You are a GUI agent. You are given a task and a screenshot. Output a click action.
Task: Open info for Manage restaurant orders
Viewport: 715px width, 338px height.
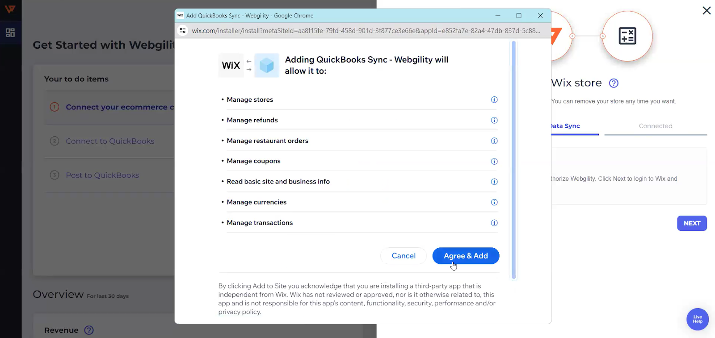click(x=494, y=141)
